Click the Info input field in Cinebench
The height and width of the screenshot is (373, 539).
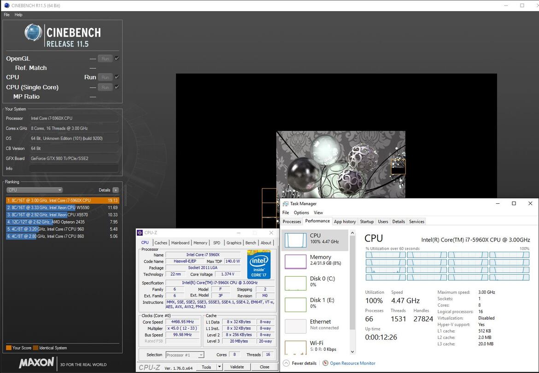tap(74, 168)
